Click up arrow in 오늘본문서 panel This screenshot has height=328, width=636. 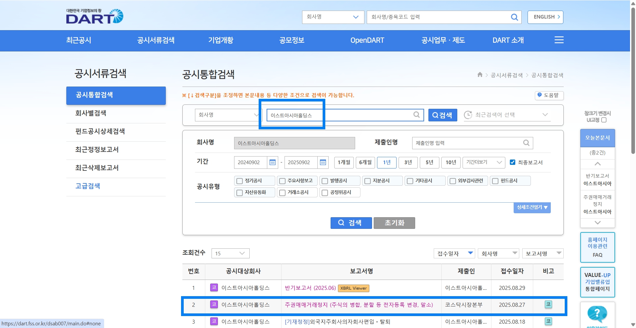(x=598, y=164)
